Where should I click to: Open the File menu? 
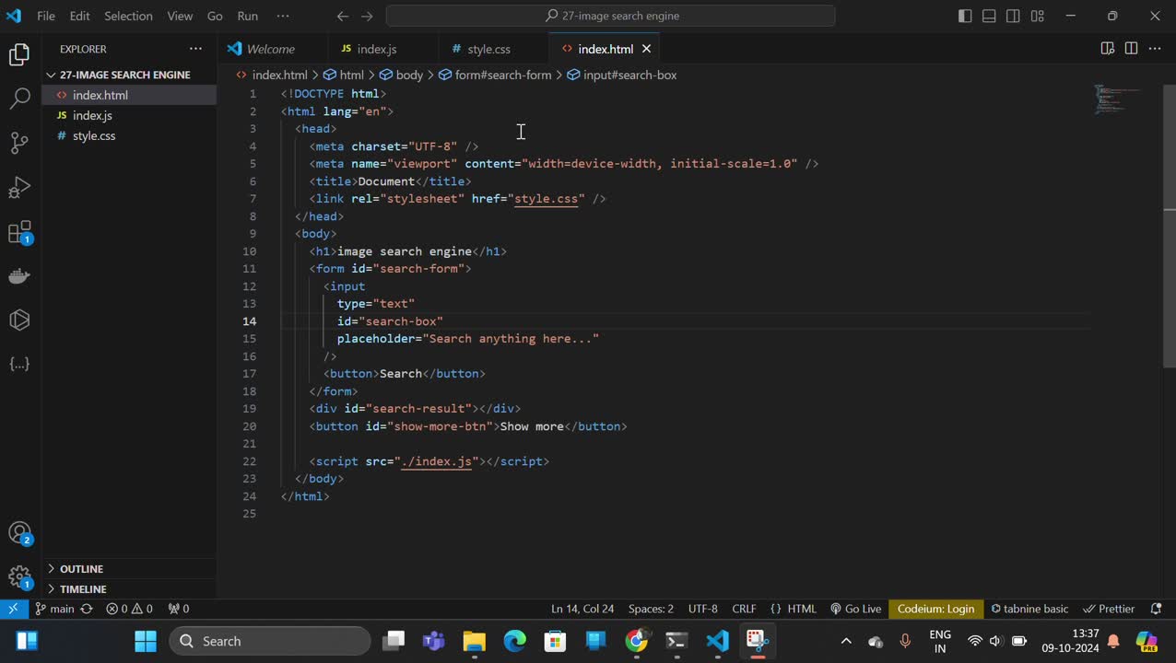45,16
